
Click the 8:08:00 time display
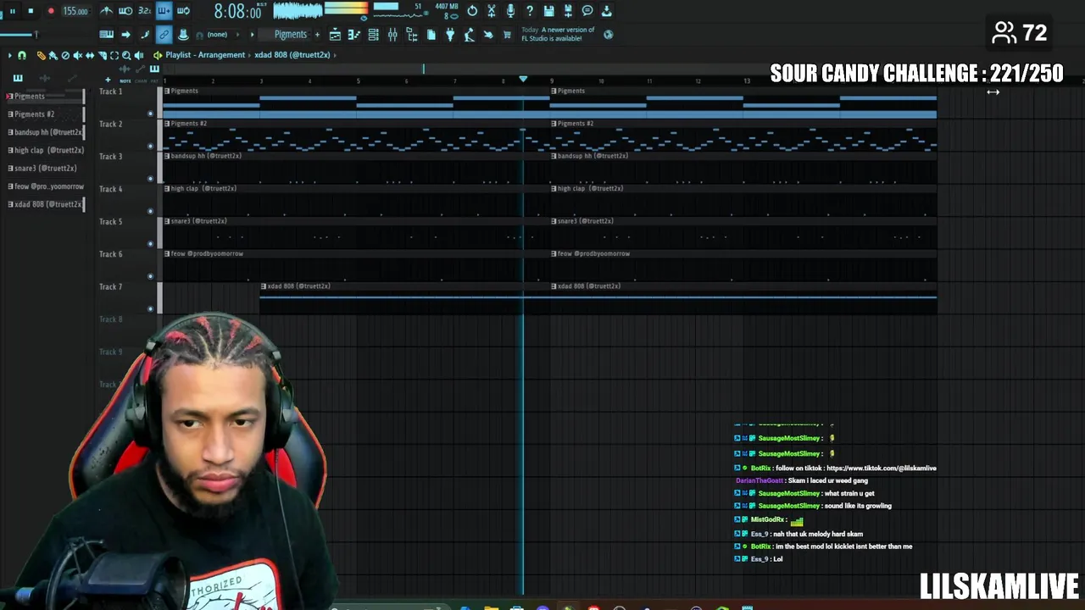(x=238, y=12)
